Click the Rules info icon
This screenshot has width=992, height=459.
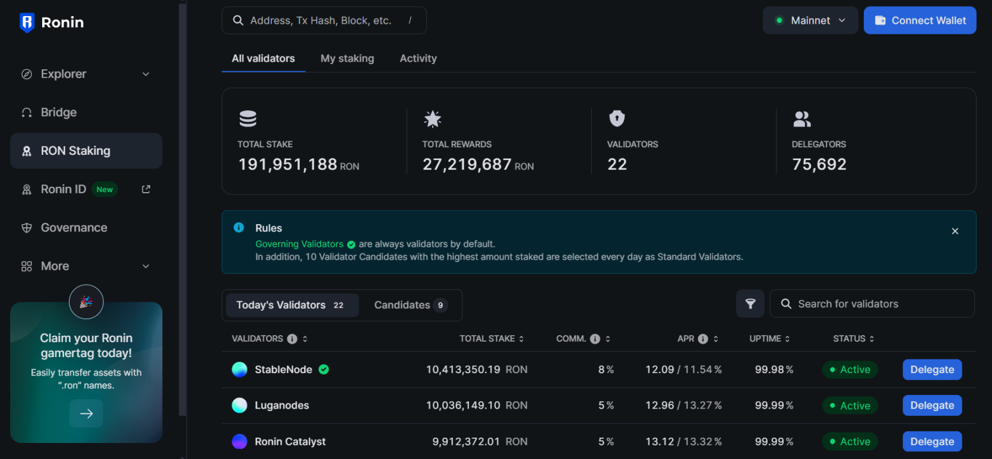pos(239,228)
